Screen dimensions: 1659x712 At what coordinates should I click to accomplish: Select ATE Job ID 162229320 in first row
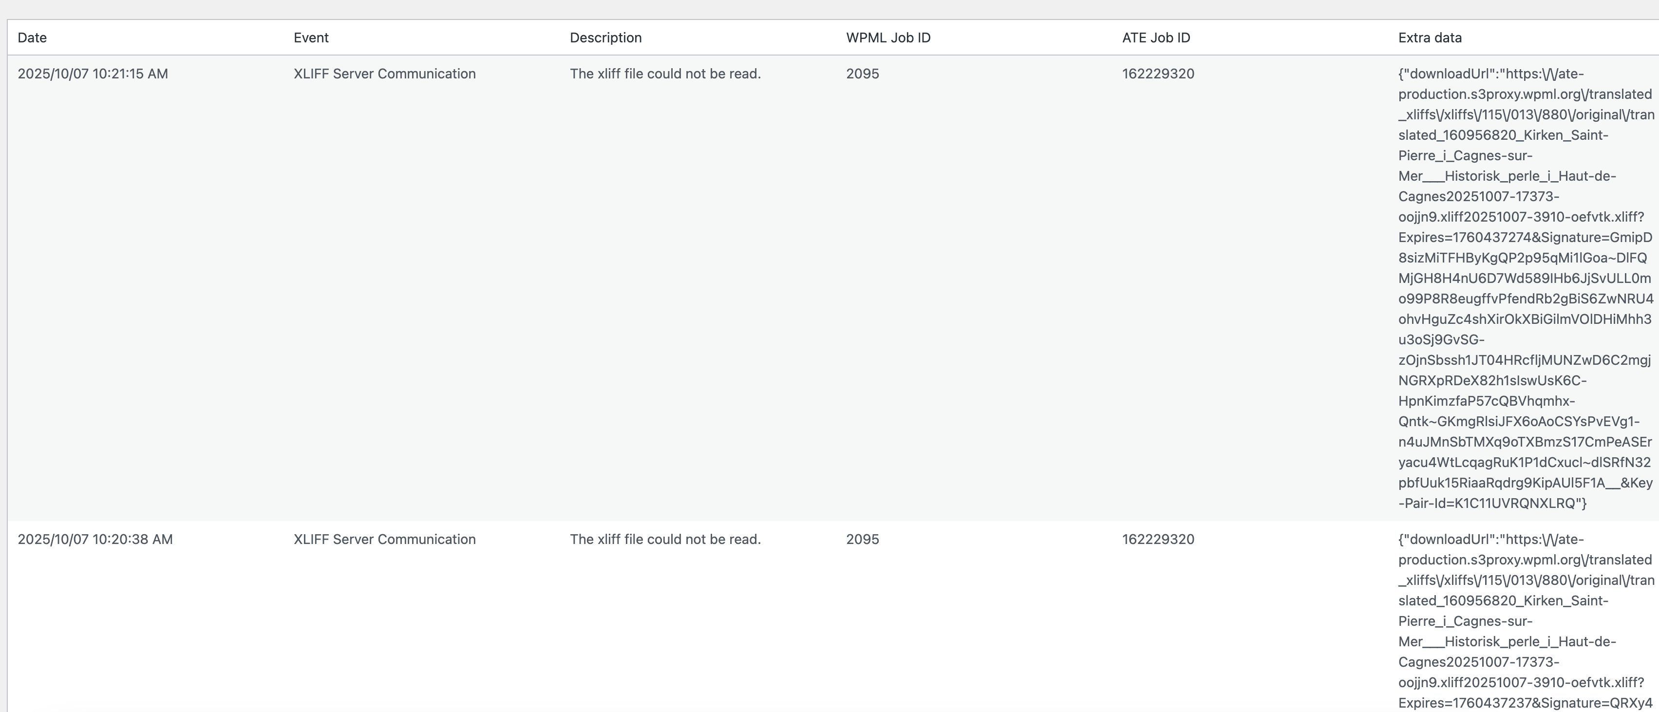[1158, 74]
